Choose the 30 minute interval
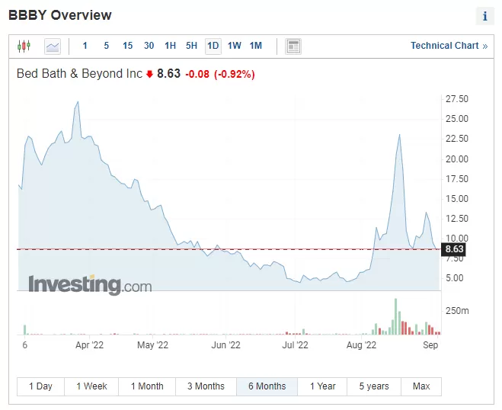The height and width of the screenshot is (410, 502). (x=149, y=46)
